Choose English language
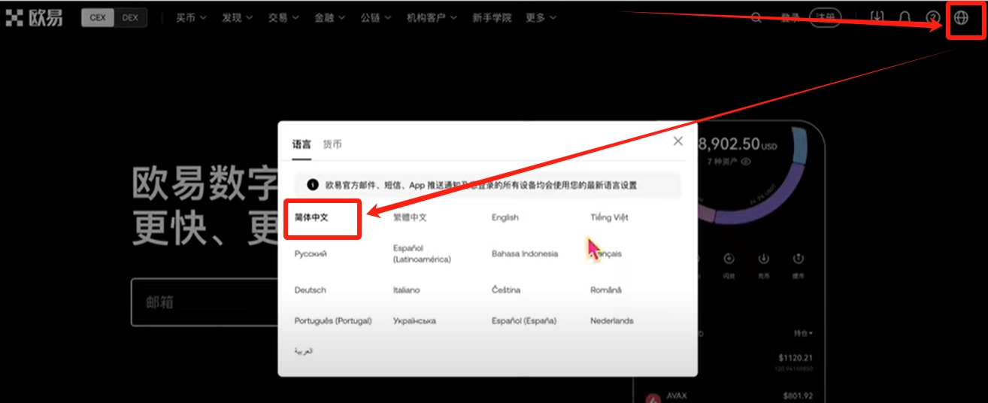 pyautogui.click(x=505, y=217)
